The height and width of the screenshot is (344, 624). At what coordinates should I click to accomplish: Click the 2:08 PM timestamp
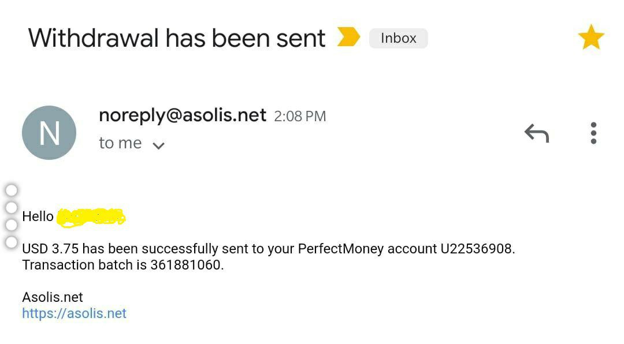point(300,117)
